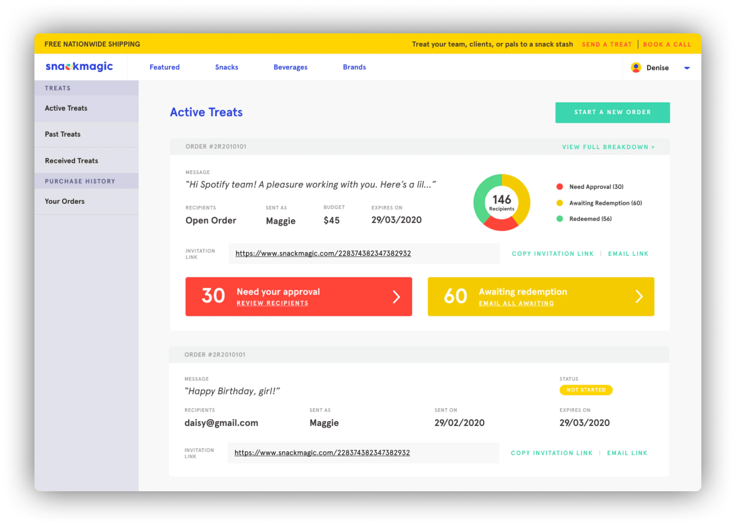This screenshot has width=734, height=525.
Task: Open the account dropdown arrow beside Denise
Action: tap(686, 68)
